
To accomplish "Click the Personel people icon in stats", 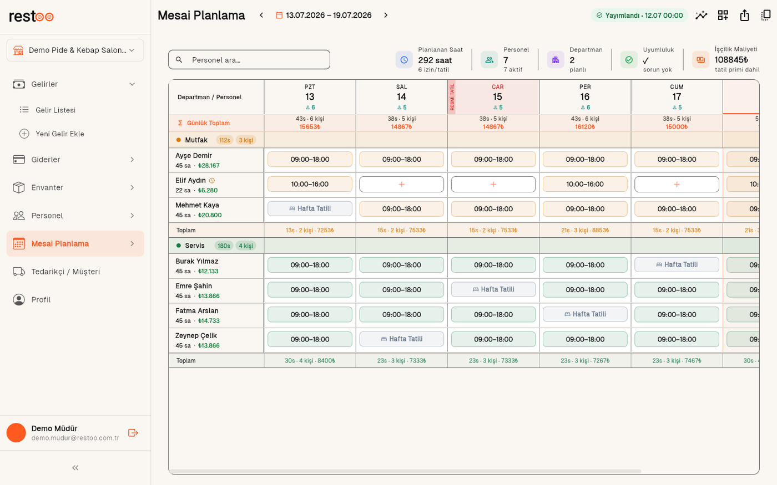I will coord(490,60).
